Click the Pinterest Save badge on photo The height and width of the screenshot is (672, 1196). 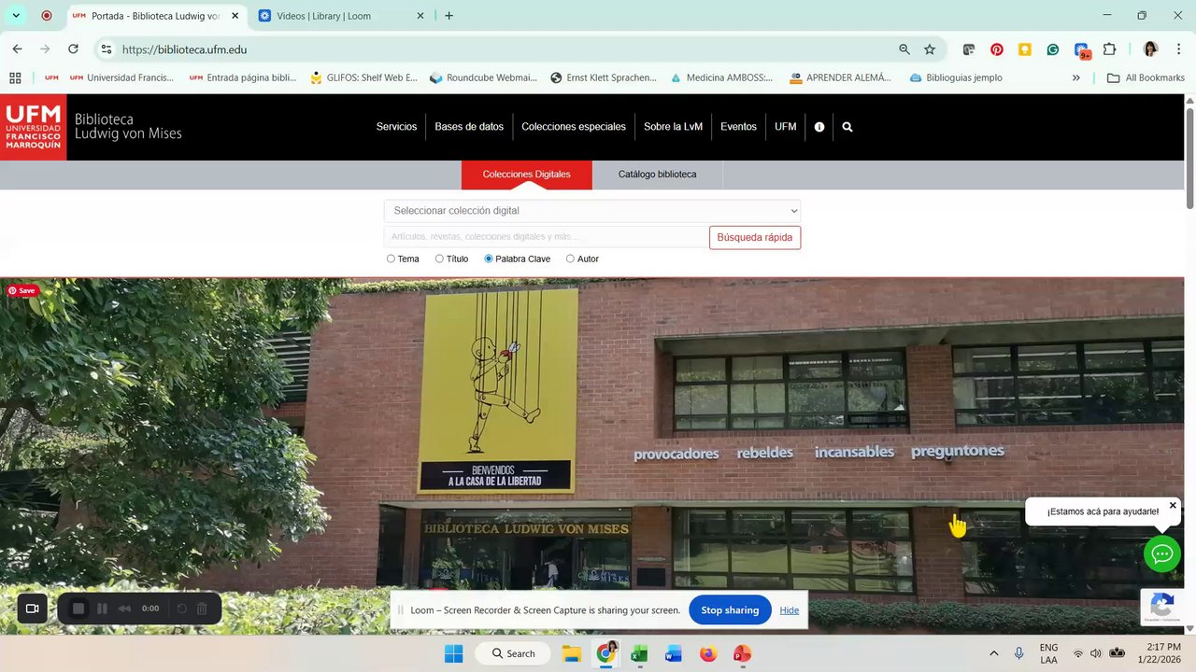coord(21,290)
